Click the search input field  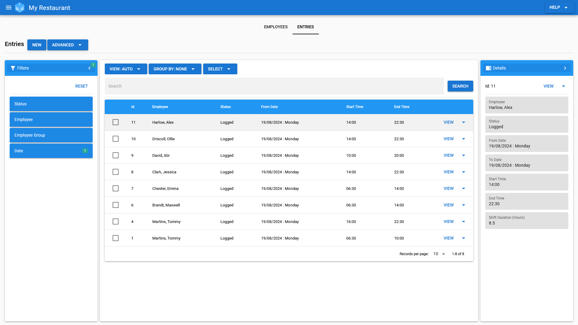274,86
